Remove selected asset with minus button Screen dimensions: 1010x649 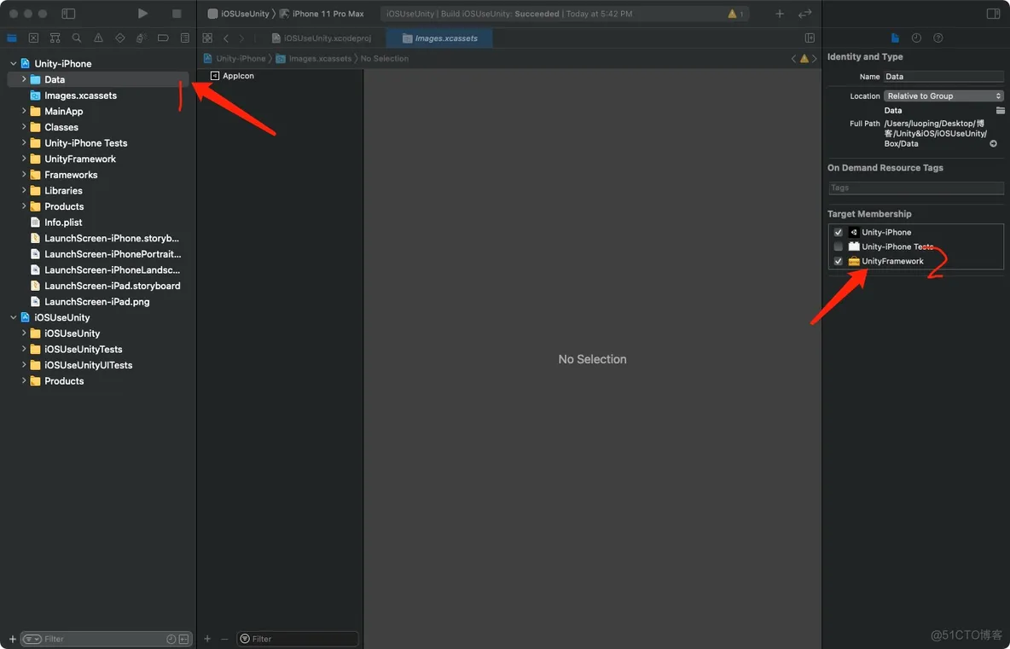point(224,639)
